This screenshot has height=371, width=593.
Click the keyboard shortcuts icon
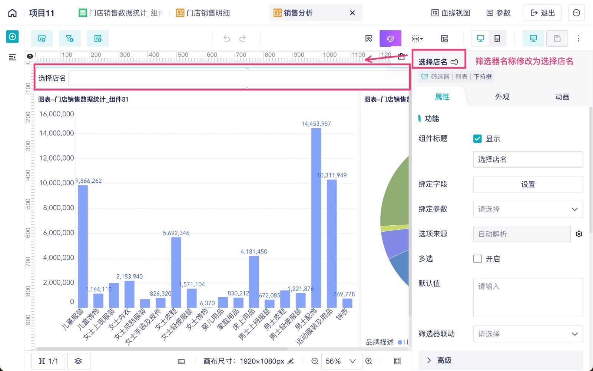click(x=181, y=361)
